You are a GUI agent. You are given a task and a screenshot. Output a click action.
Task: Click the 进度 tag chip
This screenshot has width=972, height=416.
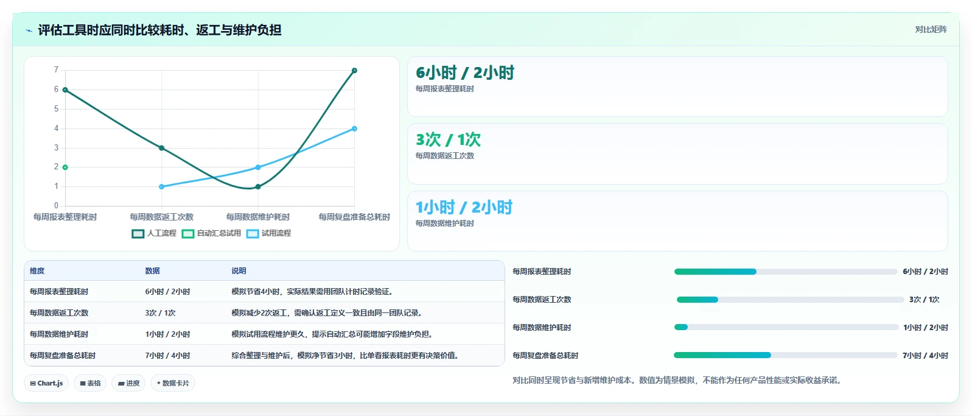[x=128, y=383]
